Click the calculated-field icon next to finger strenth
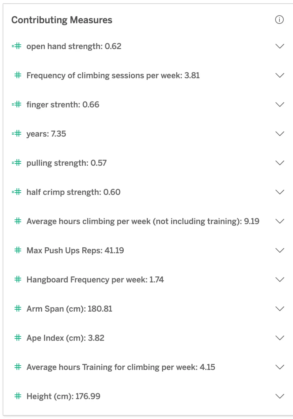Screen dimensions: 293x419 tap(17, 104)
